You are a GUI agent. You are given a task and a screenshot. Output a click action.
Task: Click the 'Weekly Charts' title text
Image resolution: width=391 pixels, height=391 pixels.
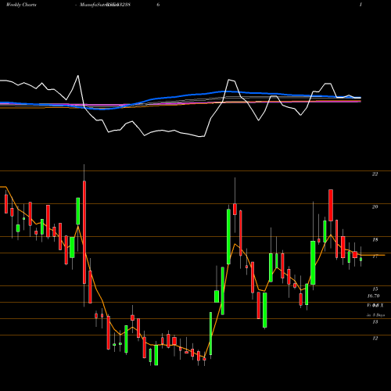click(21, 5)
